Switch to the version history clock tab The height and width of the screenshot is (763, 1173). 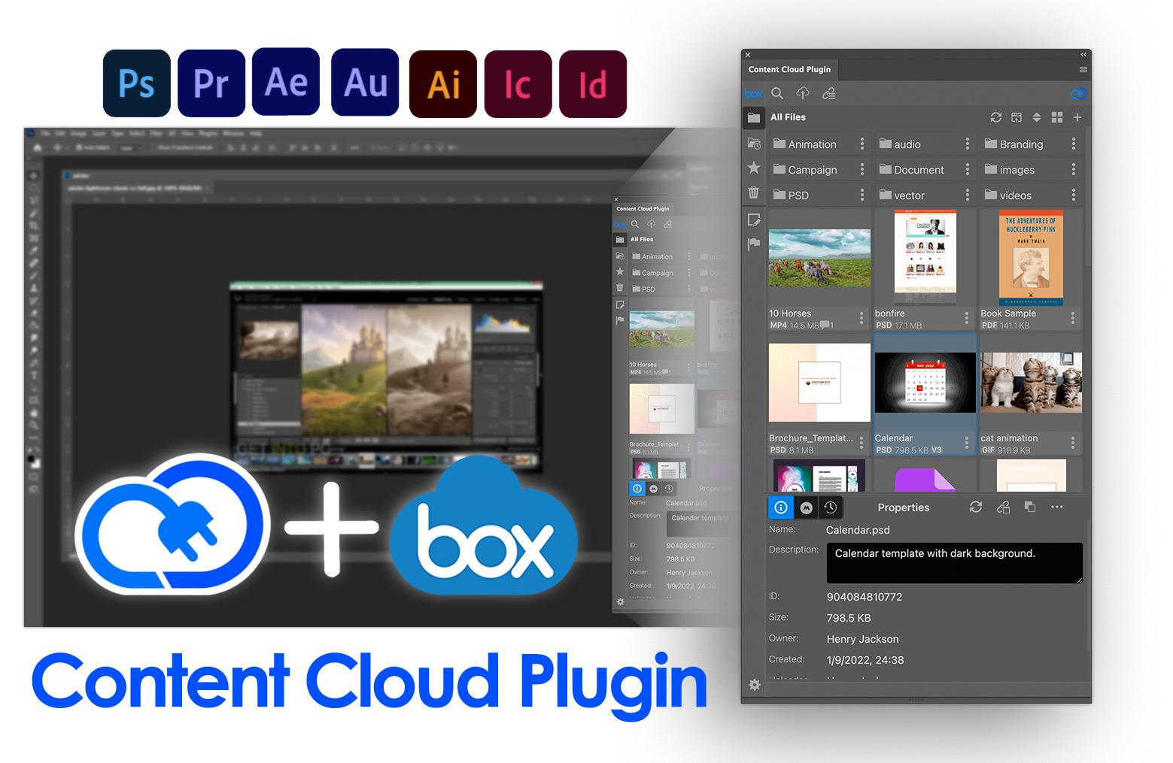(x=831, y=507)
